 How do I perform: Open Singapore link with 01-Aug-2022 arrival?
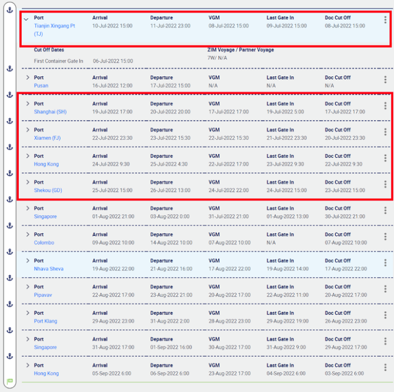click(45, 216)
